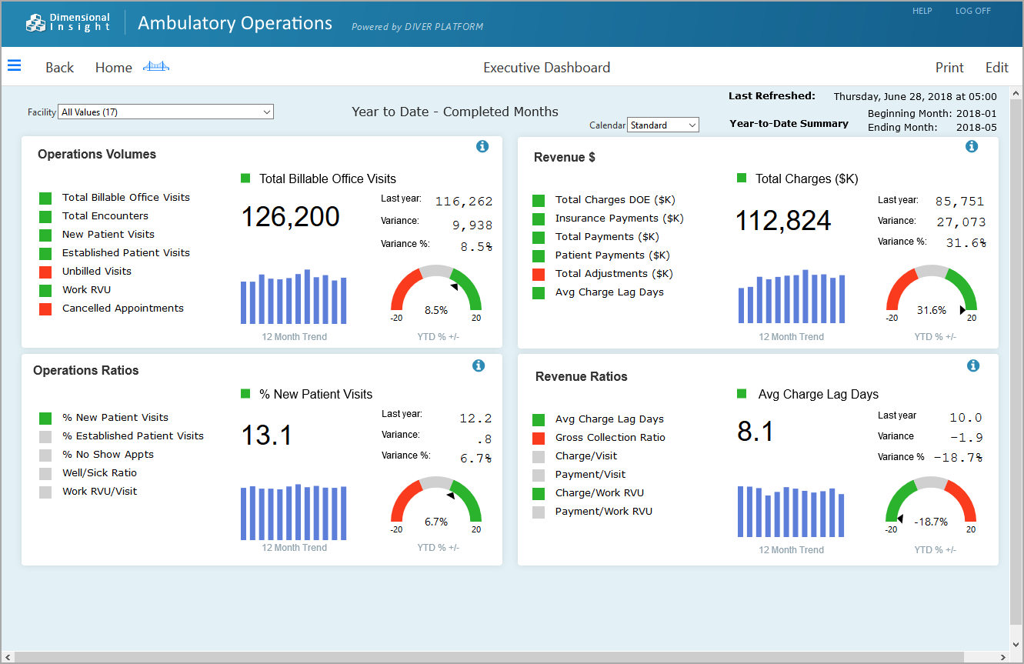The image size is (1024, 664).
Task: Open the Calendar Standard dropdown
Action: click(x=663, y=125)
